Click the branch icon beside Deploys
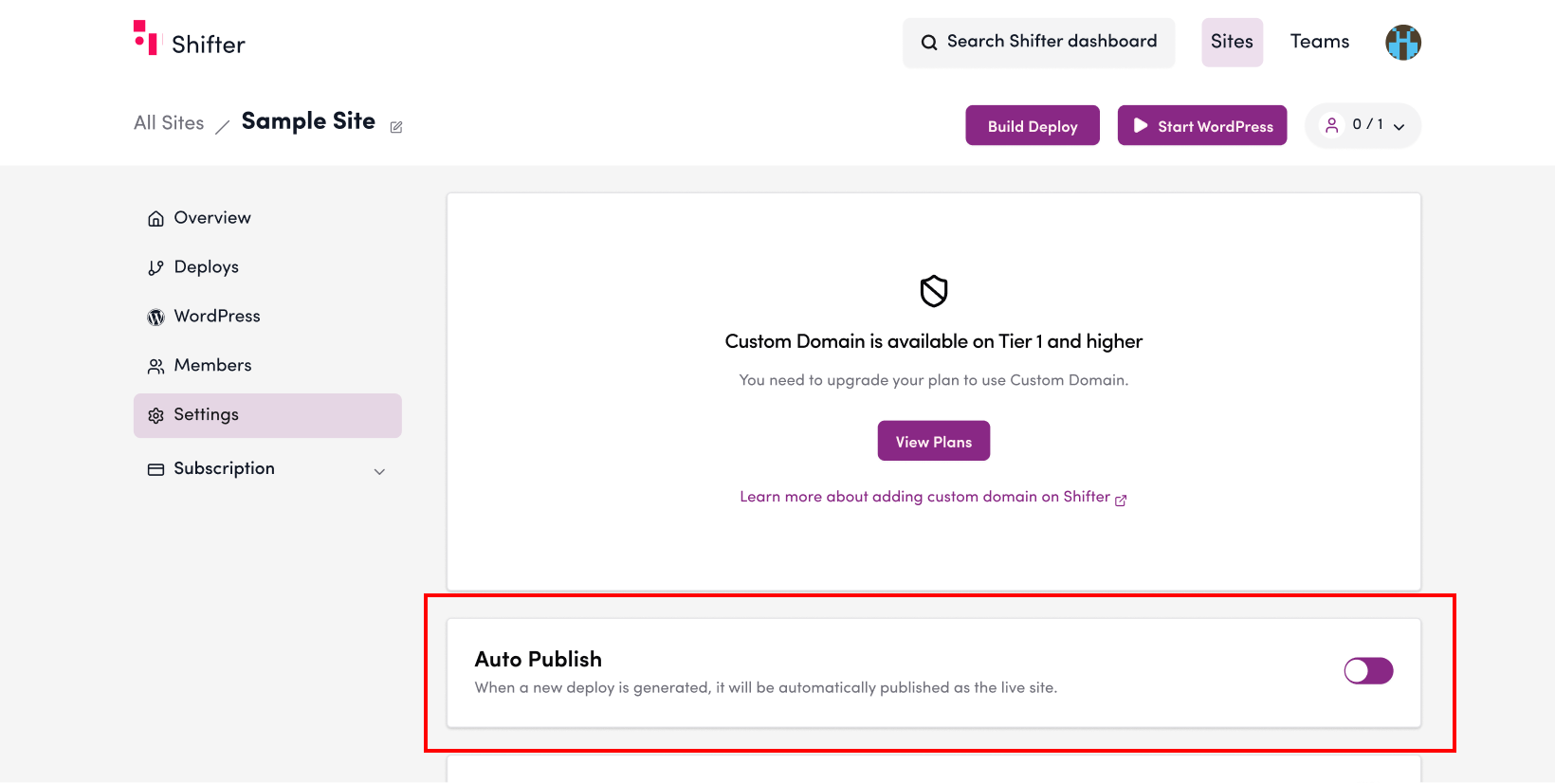 coord(155,268)
